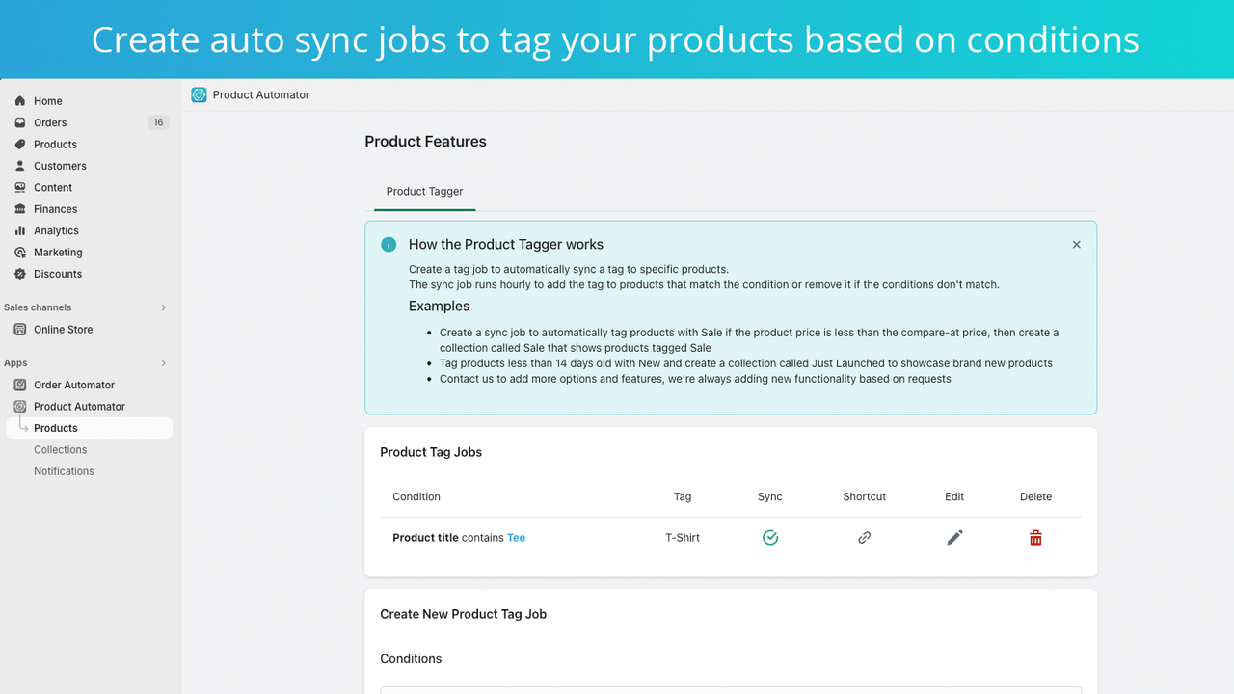Click Product Automator title in top bar
Viewport: 1234px width, 694px height.
pyautogui.click(x=261, y=95)
